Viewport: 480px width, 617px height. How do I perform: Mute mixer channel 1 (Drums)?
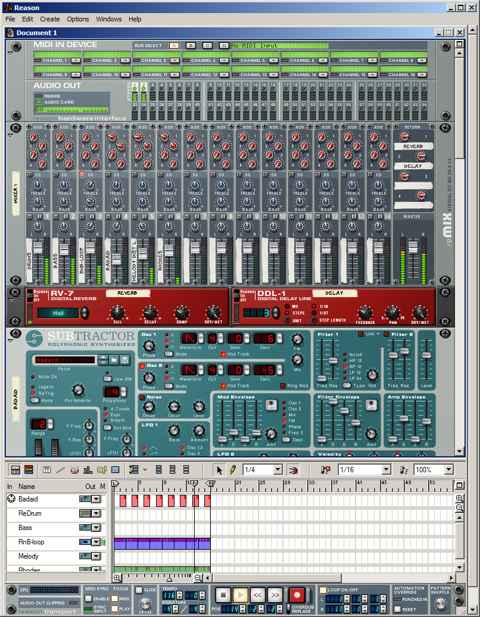point(30,216)
